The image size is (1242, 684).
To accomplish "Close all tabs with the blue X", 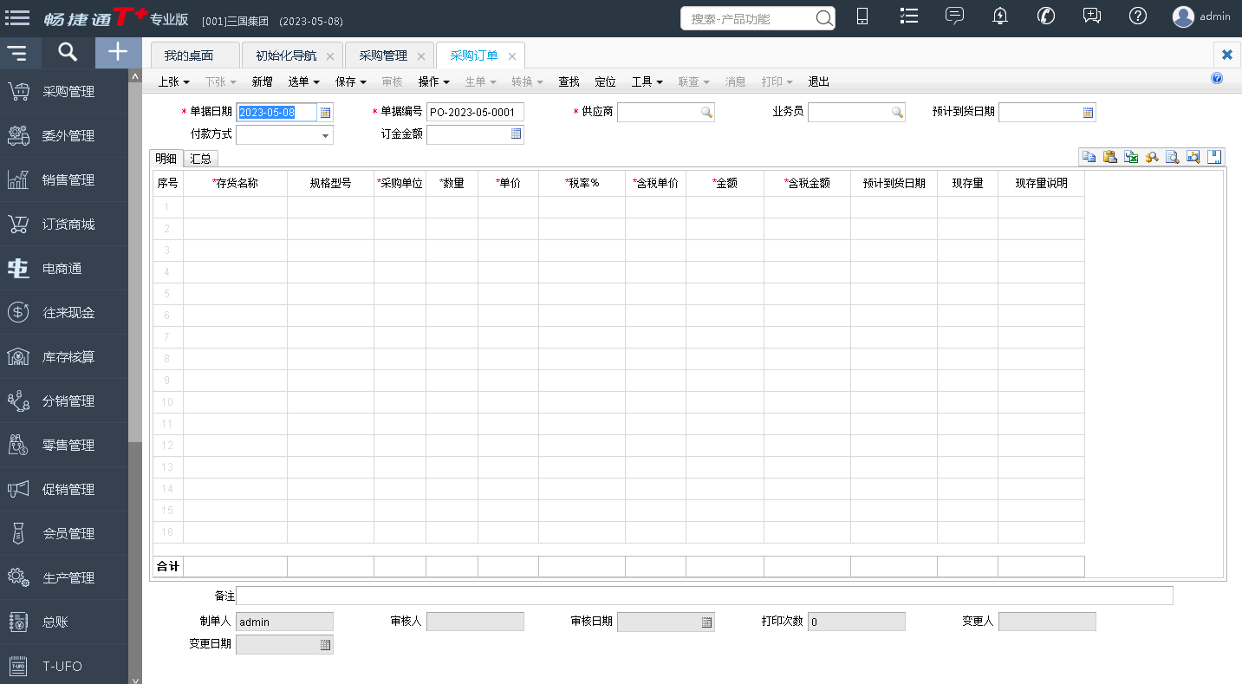I will pyautogui.click(x=1227, y=55).
